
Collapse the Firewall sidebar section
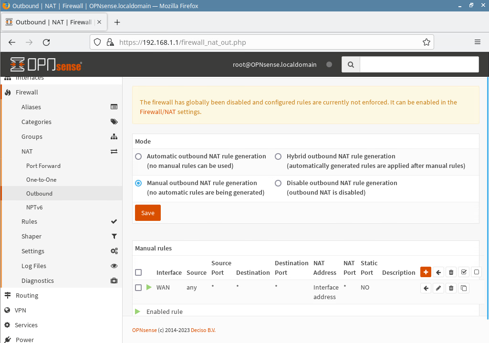tap(27, 92)
